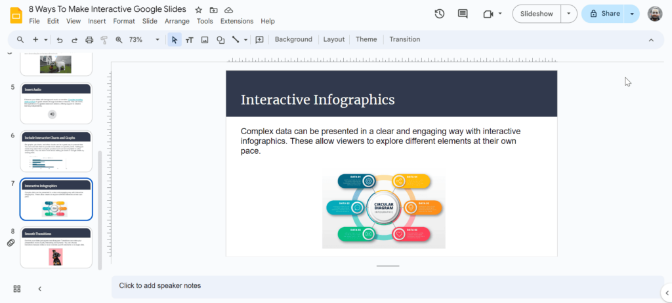Open the zoom percentage dropdown

pyautogui.click(x=157, y=40)
